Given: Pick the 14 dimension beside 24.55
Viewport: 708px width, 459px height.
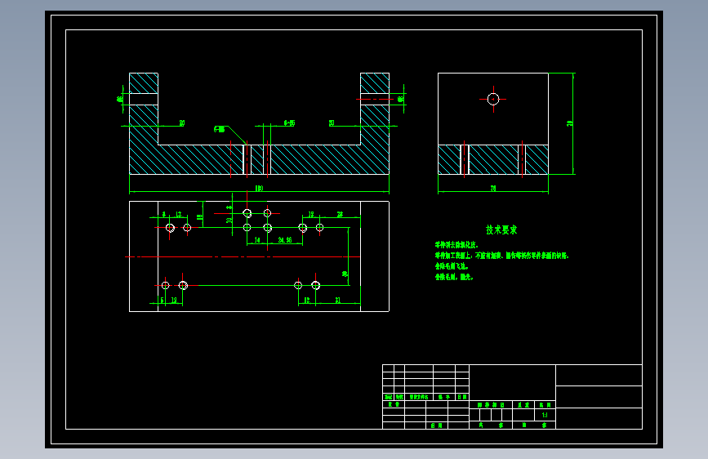Looking at the screenshot, I should click(x=257, y=240).
